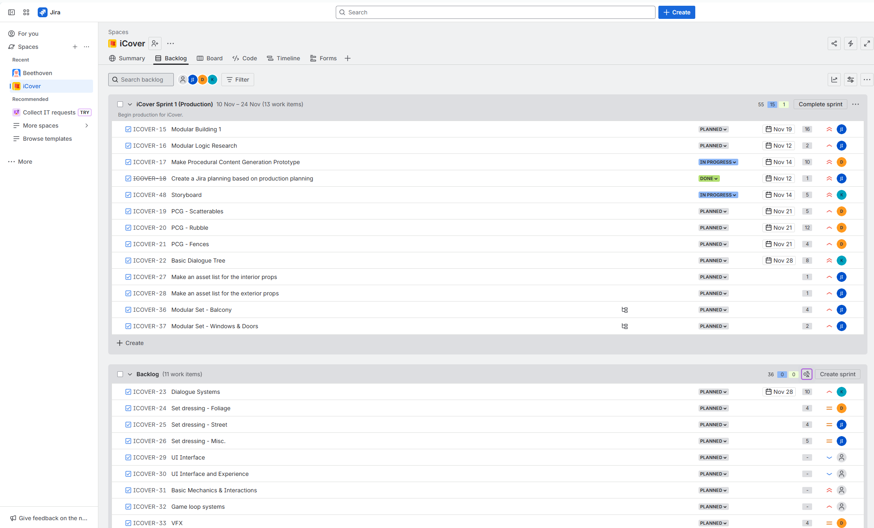
Task: Tick the ICOVER-17 task type checkbox icon
Action: click(128, 162)
